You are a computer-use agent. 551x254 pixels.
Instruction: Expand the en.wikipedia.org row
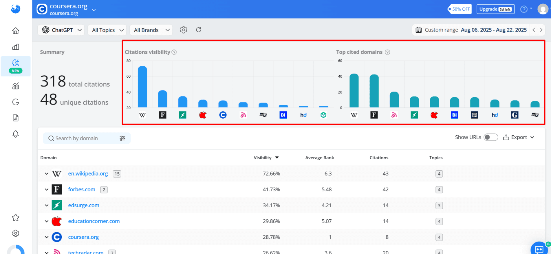click(x=47, y=174)
